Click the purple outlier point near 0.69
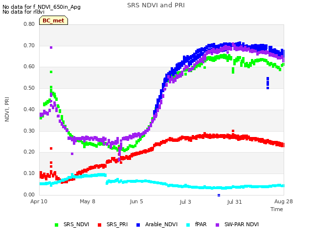The height and width of the screenshot is (234, 313). [x=51, y=47]
